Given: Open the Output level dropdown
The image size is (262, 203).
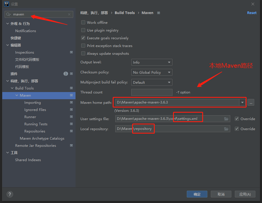Looking at the screenshot, I should tap(152, 62).
